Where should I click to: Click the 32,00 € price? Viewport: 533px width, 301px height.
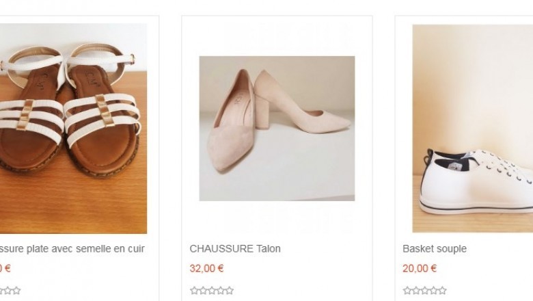[206, 268]
